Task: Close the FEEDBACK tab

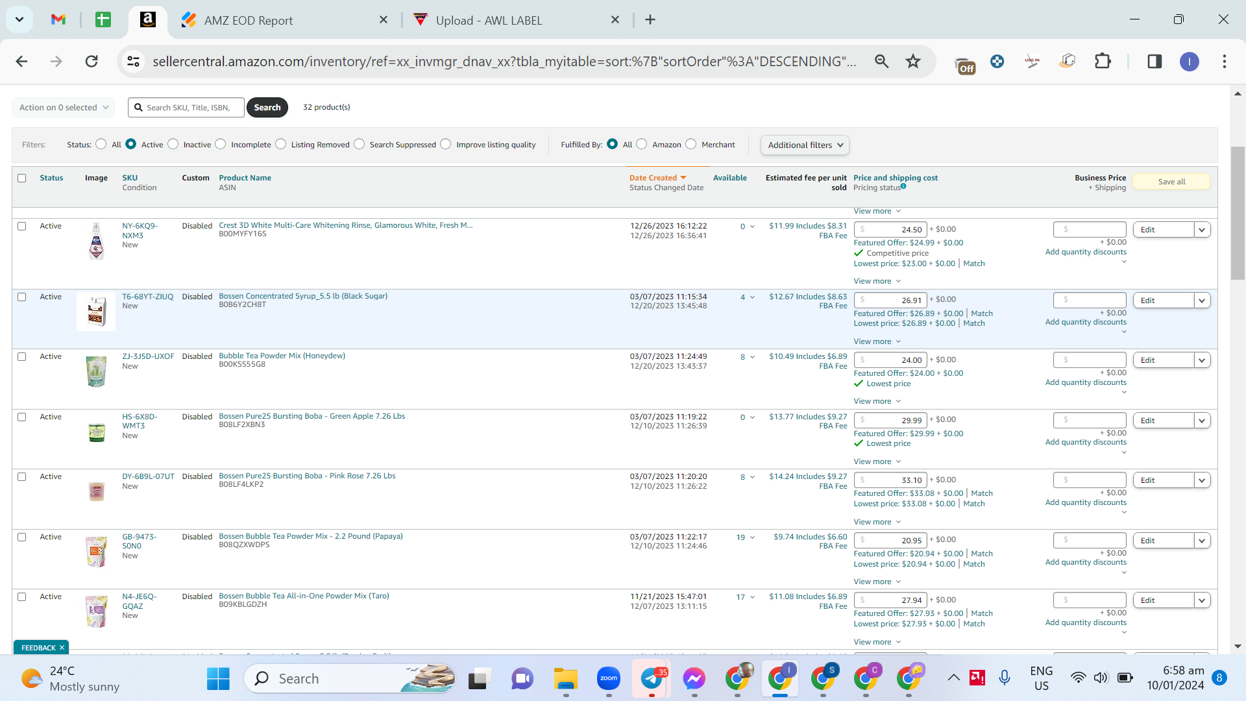Action: [x=62, y=648]
